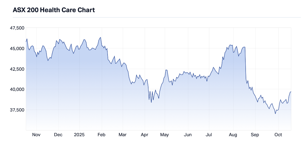The height and width of the screenshot is (143, 303).
Task: Click the 47,500 y-axis label
Action: pos(17,28)
